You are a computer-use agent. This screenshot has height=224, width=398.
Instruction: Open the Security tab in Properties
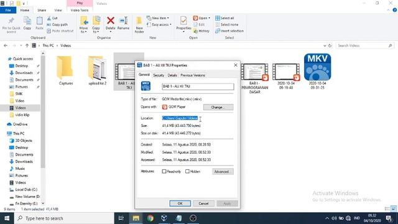click(159, 75)
